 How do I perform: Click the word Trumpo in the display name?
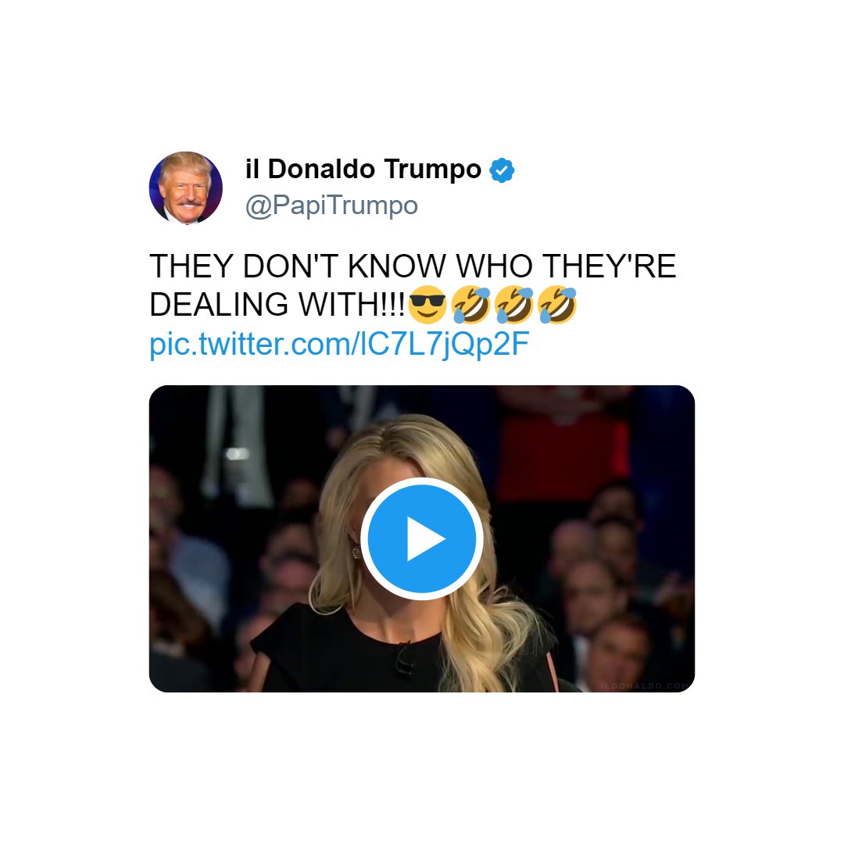coord(433,169)
